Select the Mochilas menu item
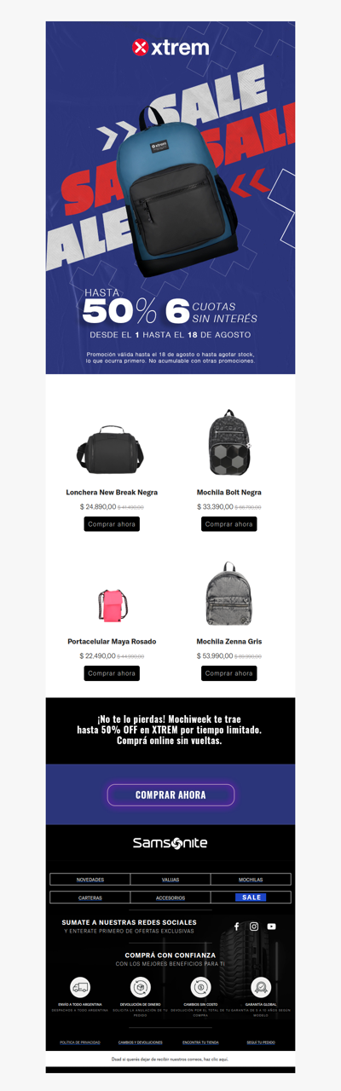Viewport: 341px width, 1091px height. point(251,880)
